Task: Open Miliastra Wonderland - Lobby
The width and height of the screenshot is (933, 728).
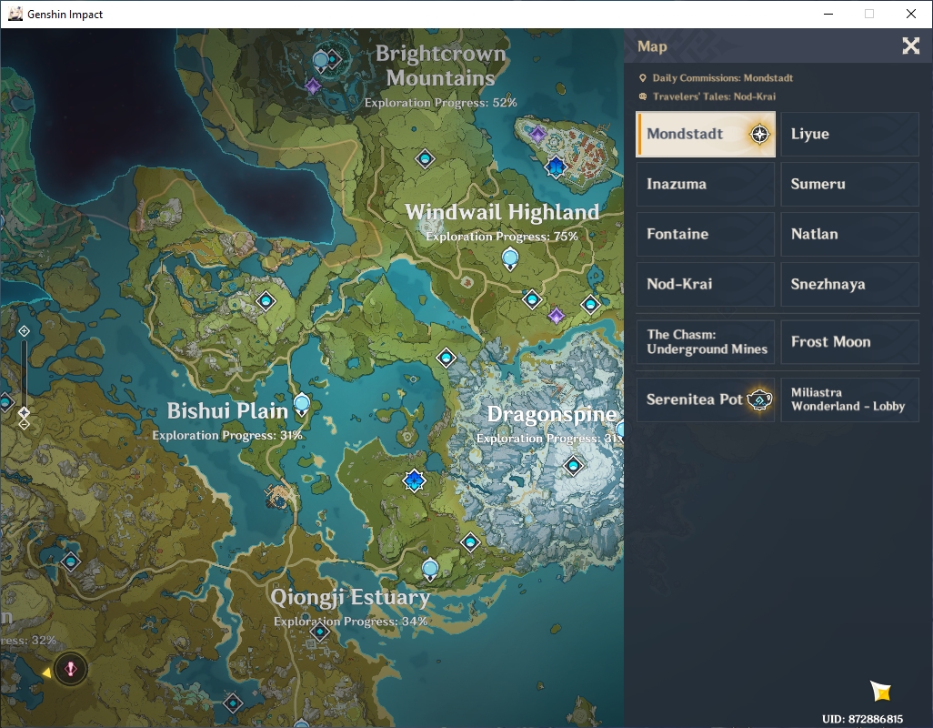Action: click(x=849, y=399)
